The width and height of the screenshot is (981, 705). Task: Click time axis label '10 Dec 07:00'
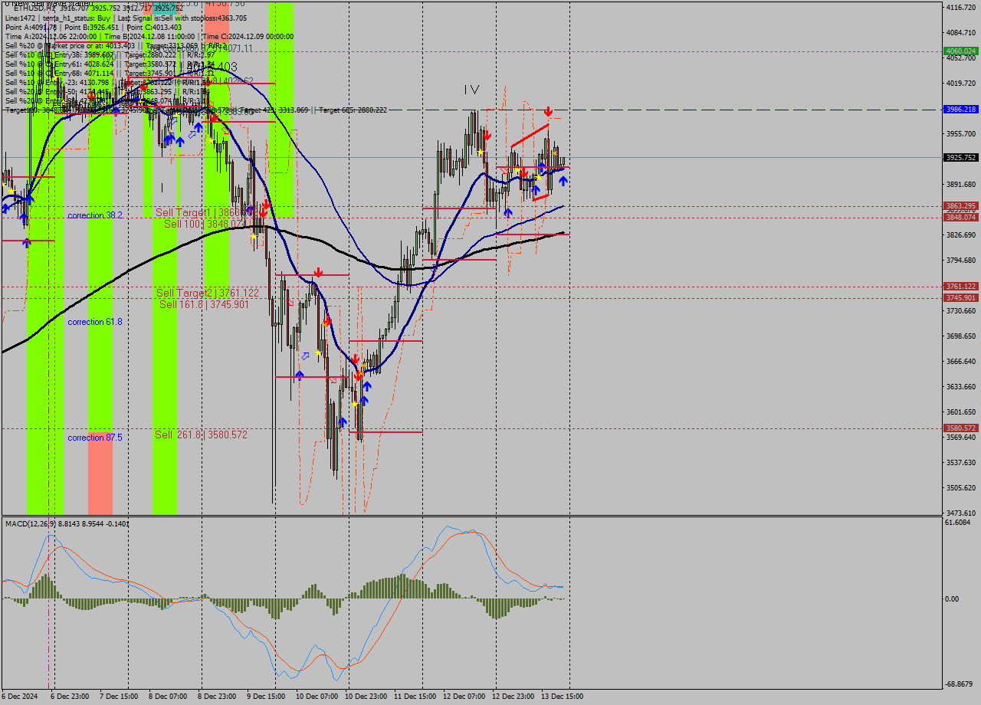(317, 697)
